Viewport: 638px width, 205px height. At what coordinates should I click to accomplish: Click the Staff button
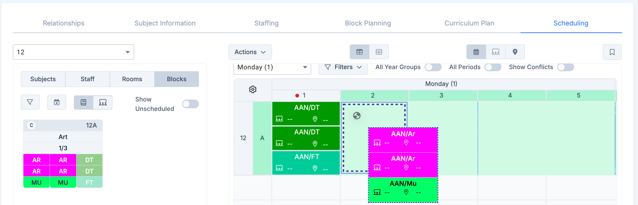tap(88, 79)
